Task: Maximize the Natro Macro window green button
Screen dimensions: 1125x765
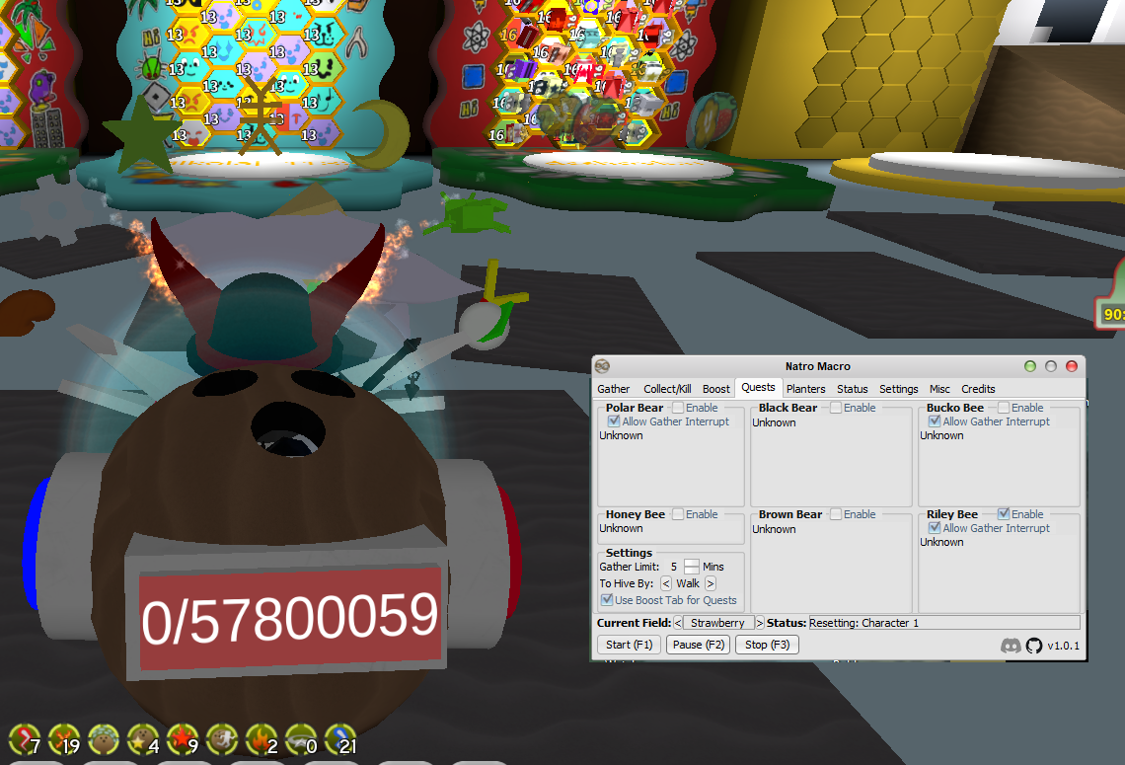Action: (1030, 366)
